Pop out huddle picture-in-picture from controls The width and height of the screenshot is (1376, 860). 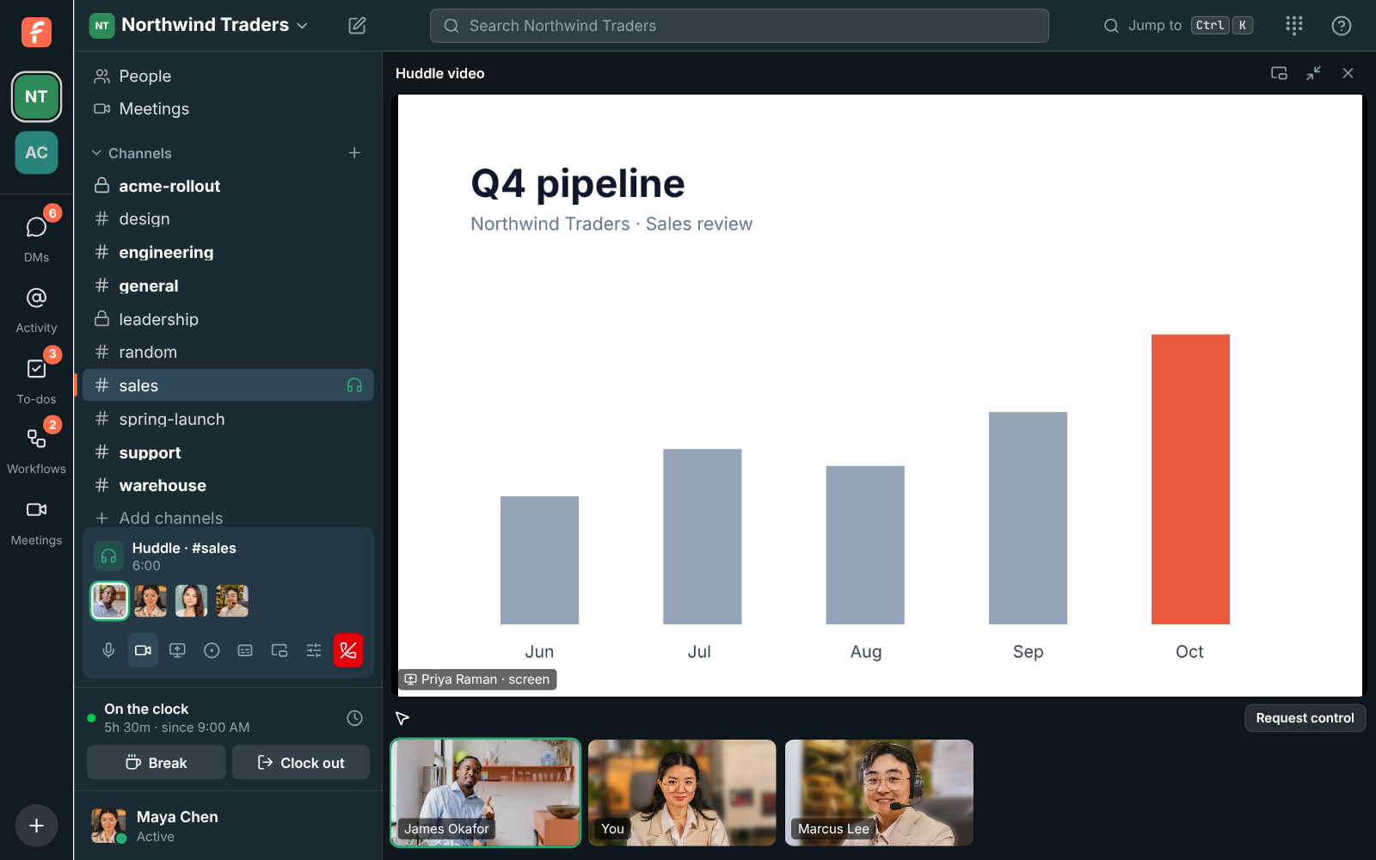pos(279,650)
